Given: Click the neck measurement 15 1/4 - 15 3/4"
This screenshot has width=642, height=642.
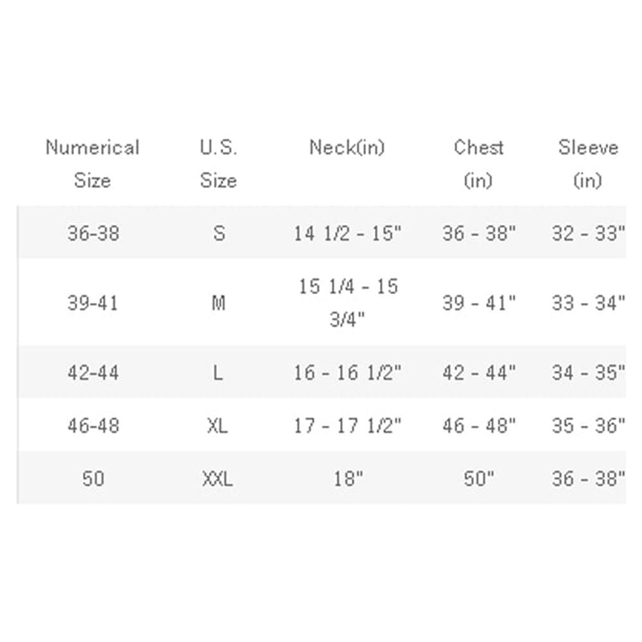Looking at the screenshot, I should 347,302.
